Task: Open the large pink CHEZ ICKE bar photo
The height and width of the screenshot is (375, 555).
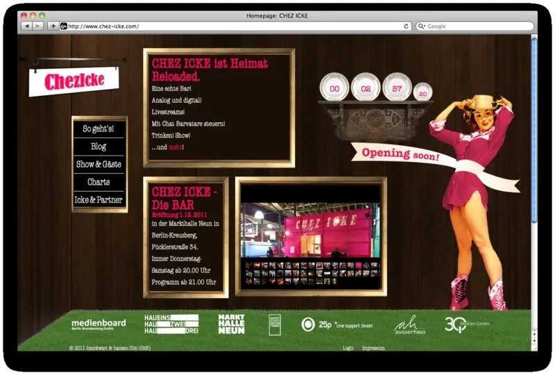Action: (310, 230)
